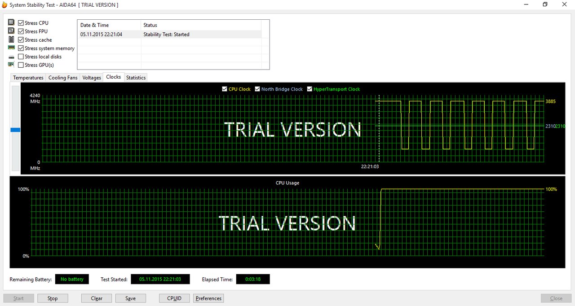575x306 pixels.
Task: Enable the Stress GPU(s) checkbox
Action: 21,65
